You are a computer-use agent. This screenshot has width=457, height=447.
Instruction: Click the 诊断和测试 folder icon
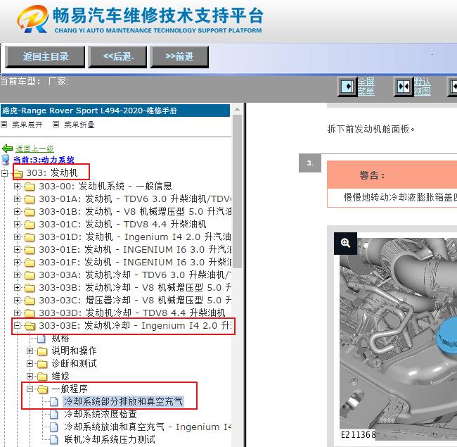pos(42,364)
